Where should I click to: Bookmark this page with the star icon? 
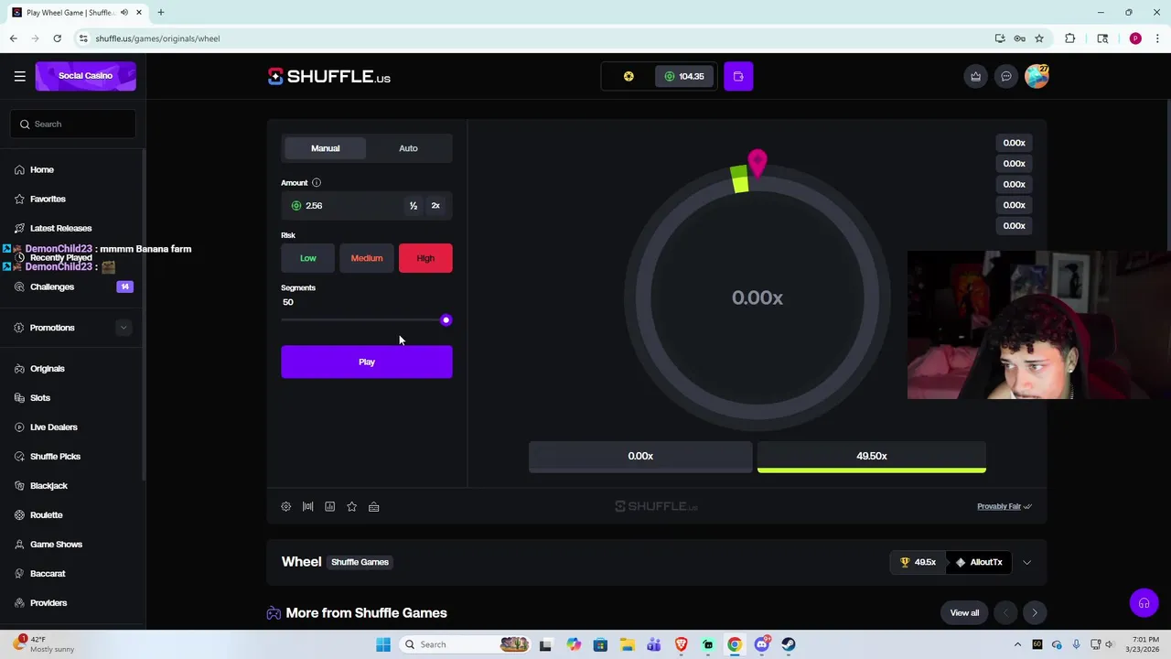1039,38
